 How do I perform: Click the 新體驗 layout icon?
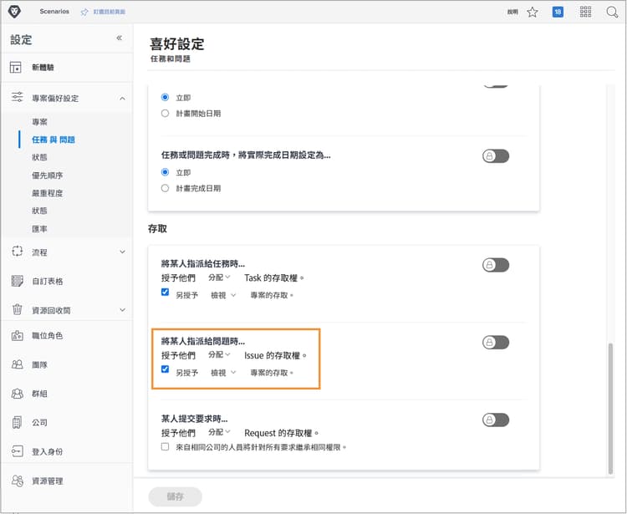click(16, 67)
